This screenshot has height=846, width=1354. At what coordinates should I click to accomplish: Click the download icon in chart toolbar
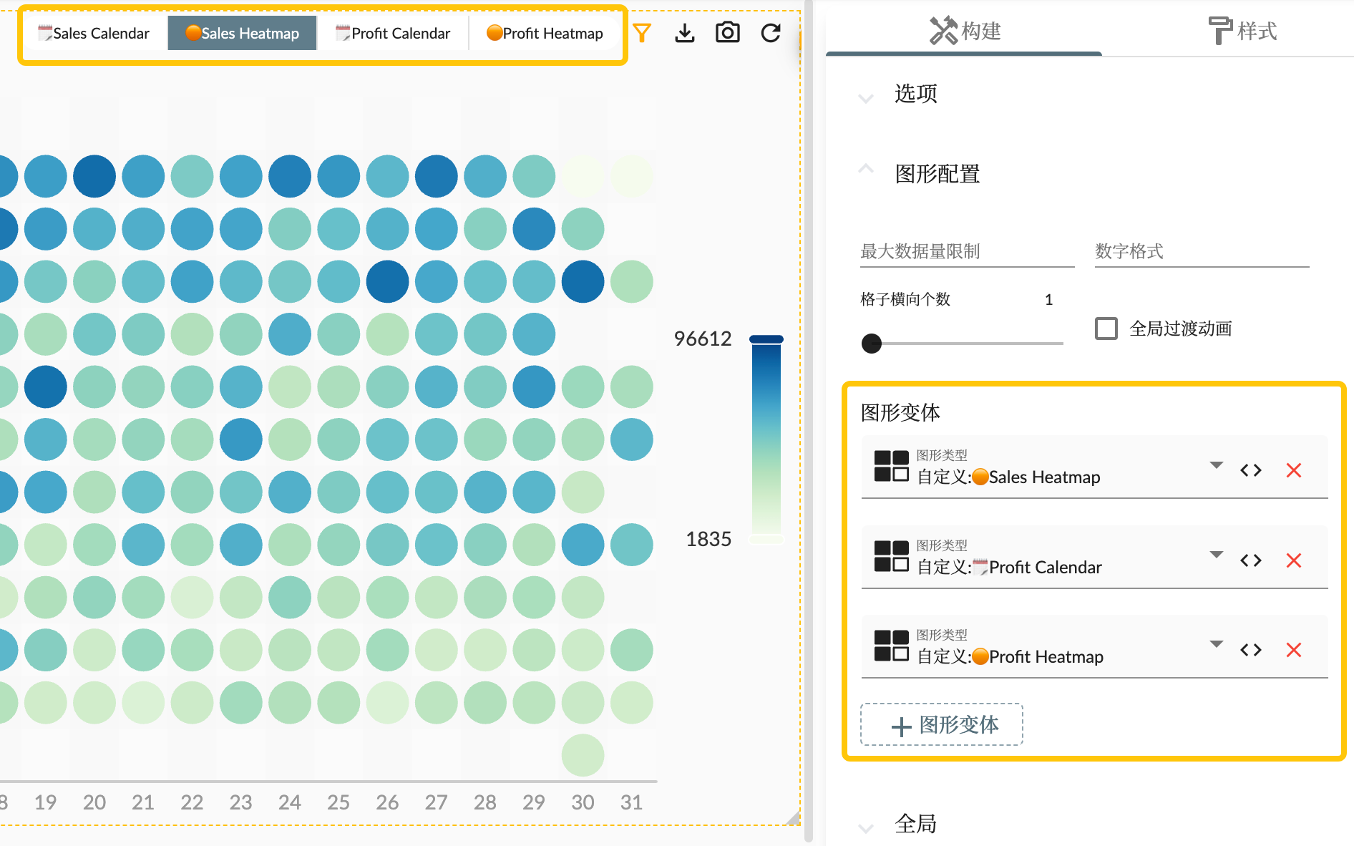click(685, 33)
